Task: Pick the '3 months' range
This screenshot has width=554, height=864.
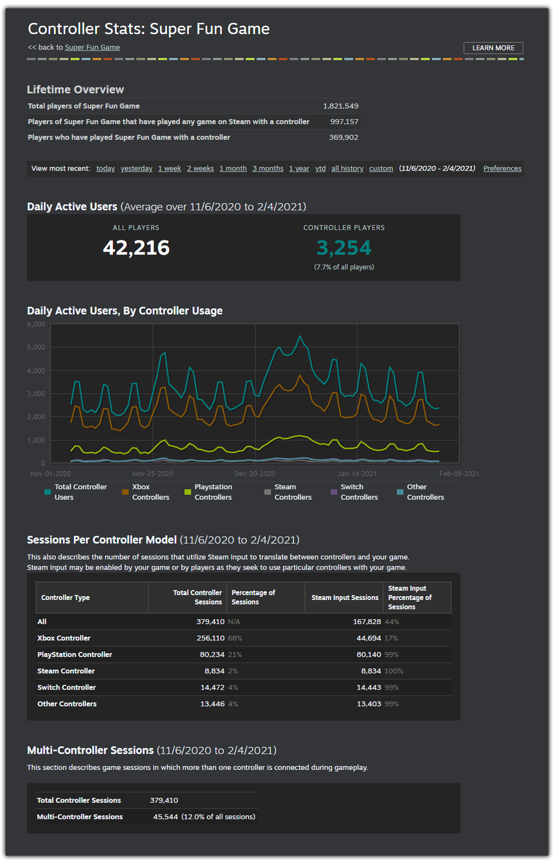Action: (x=268, y=168)
